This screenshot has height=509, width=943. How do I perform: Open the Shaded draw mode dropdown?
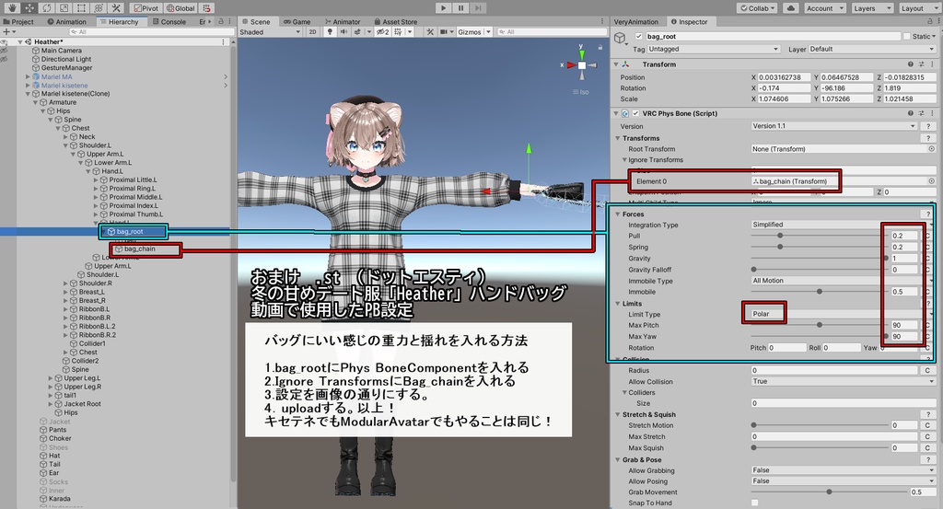[270, 32]
